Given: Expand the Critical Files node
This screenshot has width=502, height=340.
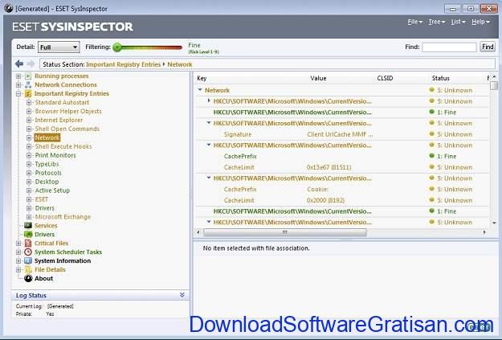Looking at the screenshot, I should [18, 244].
